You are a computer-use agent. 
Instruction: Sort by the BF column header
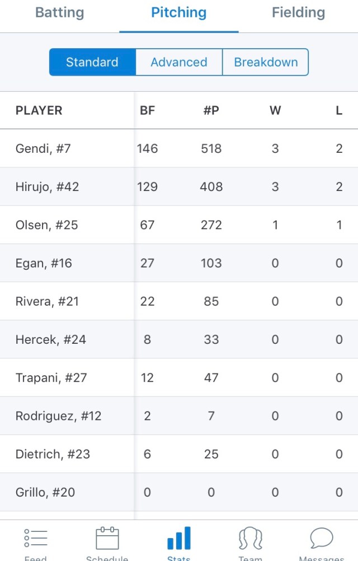pos(147,111)
